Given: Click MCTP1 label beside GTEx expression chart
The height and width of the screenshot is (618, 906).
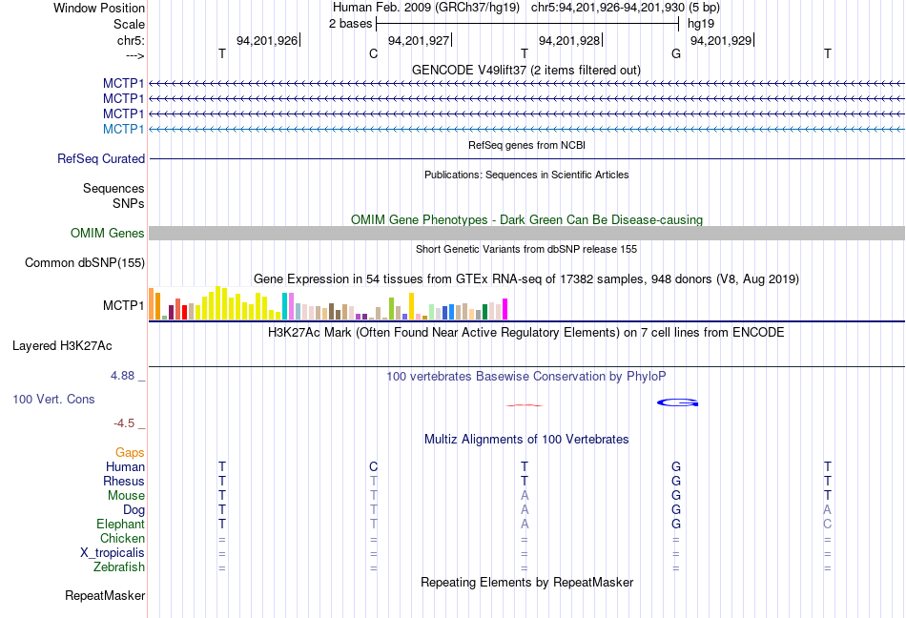Looking at the screenshot, I should coord(123,305).
